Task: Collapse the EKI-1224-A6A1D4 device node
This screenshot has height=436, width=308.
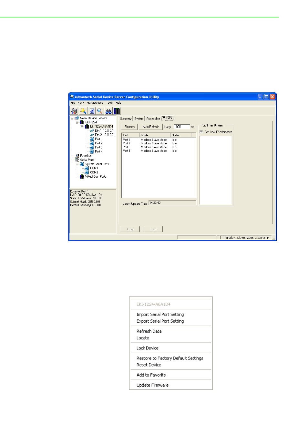Action: [x=82, y=127]
